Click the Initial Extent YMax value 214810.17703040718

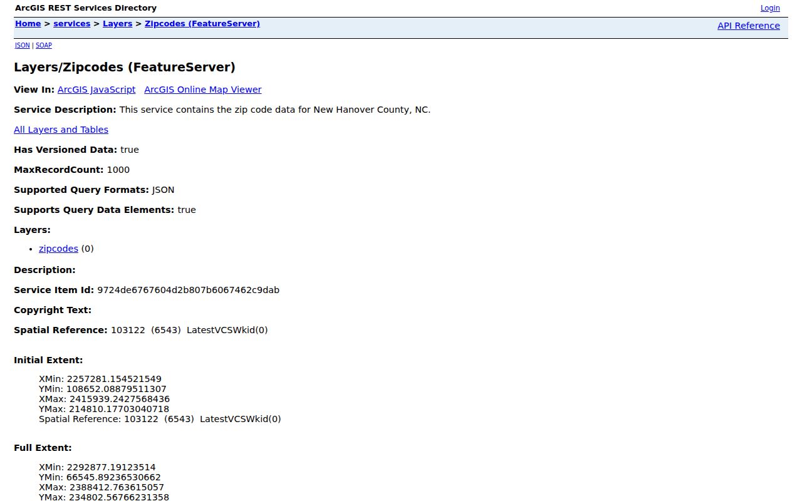[x=119, y=409]
